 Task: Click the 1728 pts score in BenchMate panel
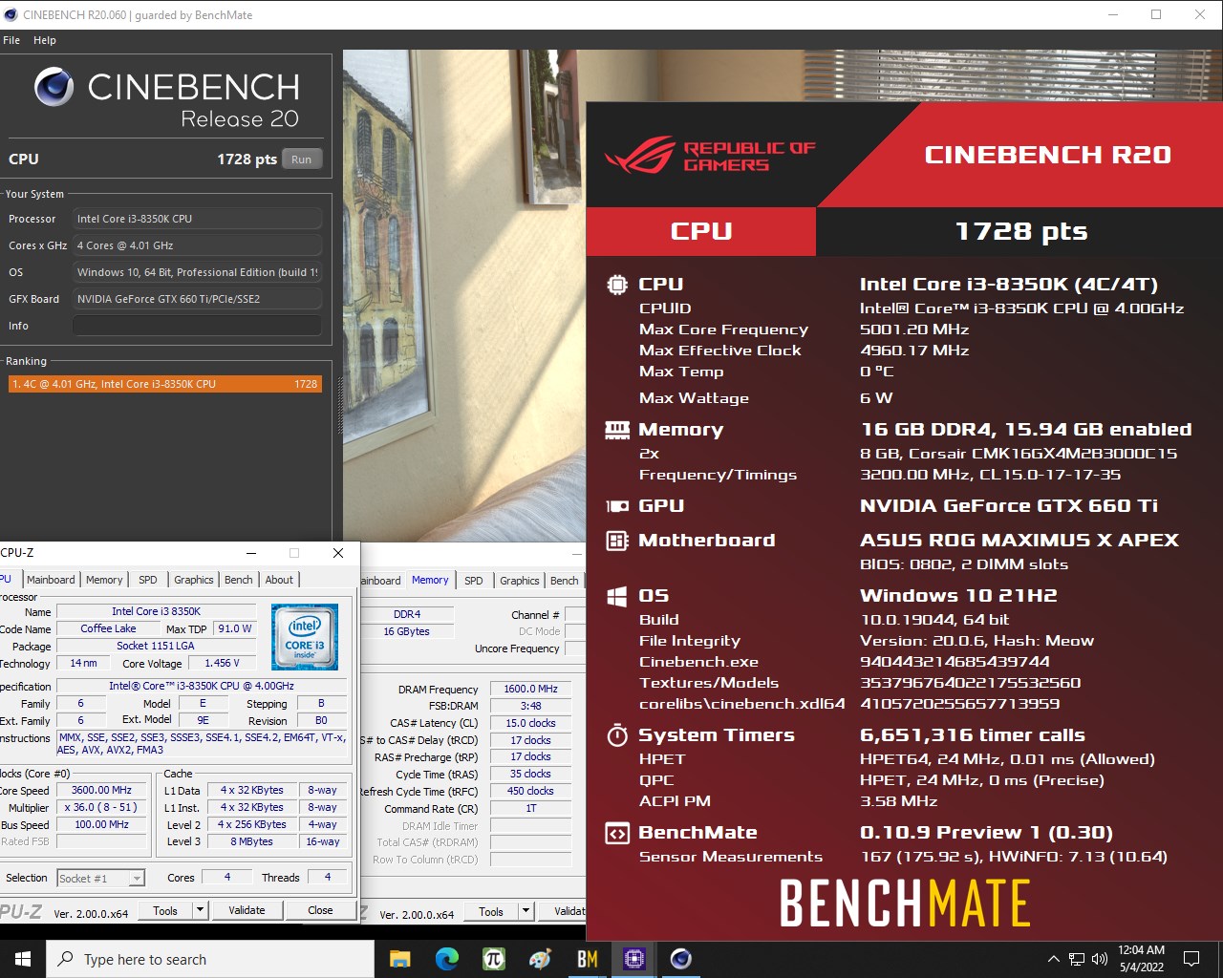[1021, 231]
